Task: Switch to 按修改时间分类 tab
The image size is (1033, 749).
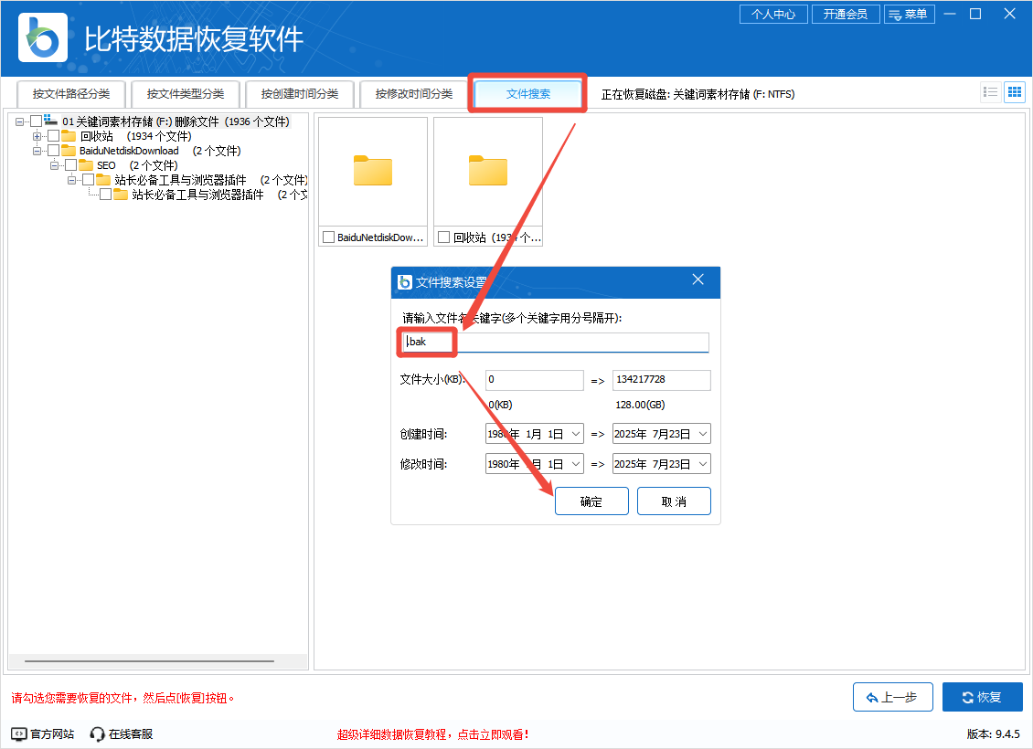Action: (x=414, y=94)
